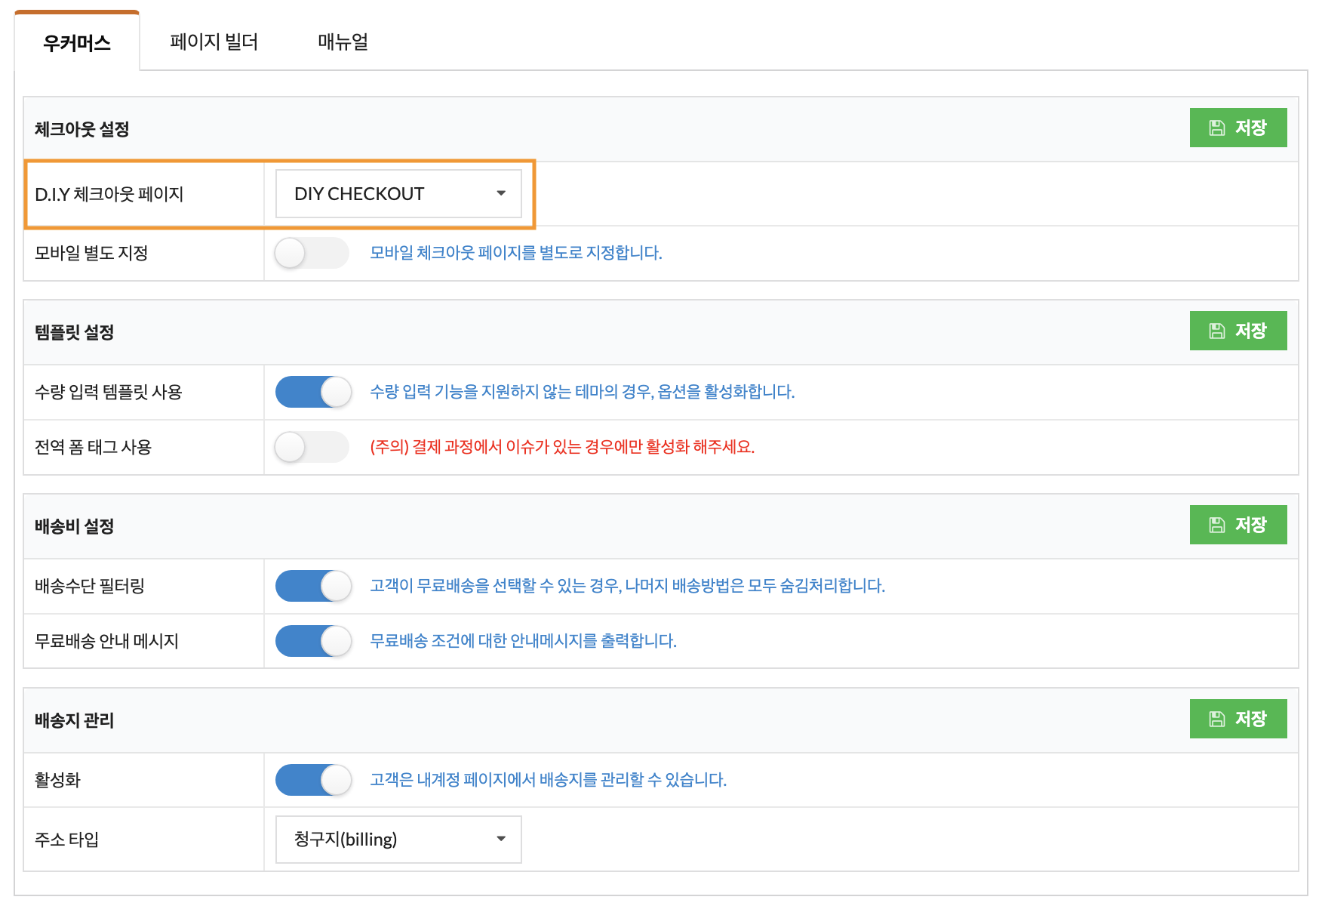Click the save icon in 배송비 설정 header
Viewport: 1319px width, 906px height.
1216,525
